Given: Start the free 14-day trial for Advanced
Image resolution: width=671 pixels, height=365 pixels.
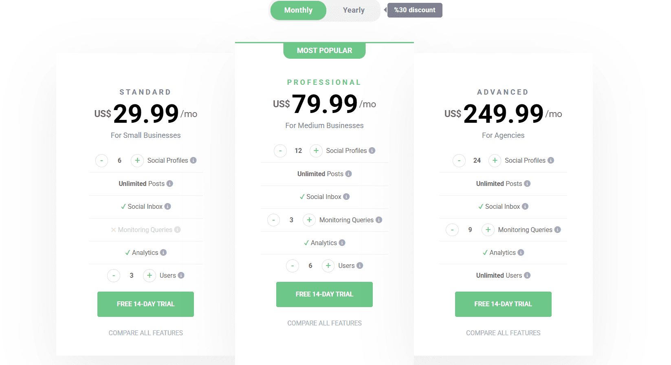Looking at the screenshot, I should click(503, 304).
